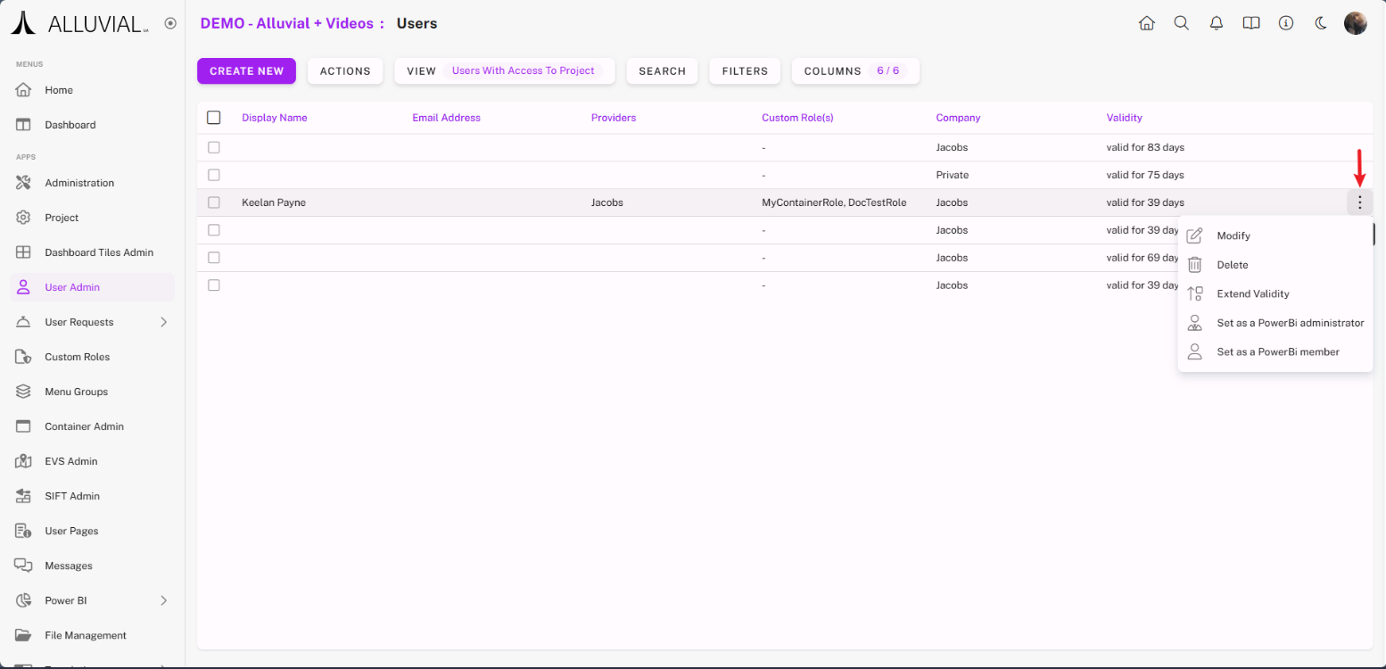Viewport: 1386px width, 669px height.
Task: Click the home icon in top bar
Action: (x=1147, y=23)
